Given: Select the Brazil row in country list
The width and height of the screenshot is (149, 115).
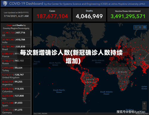Looking at the screenshot, I should point(15,48).
